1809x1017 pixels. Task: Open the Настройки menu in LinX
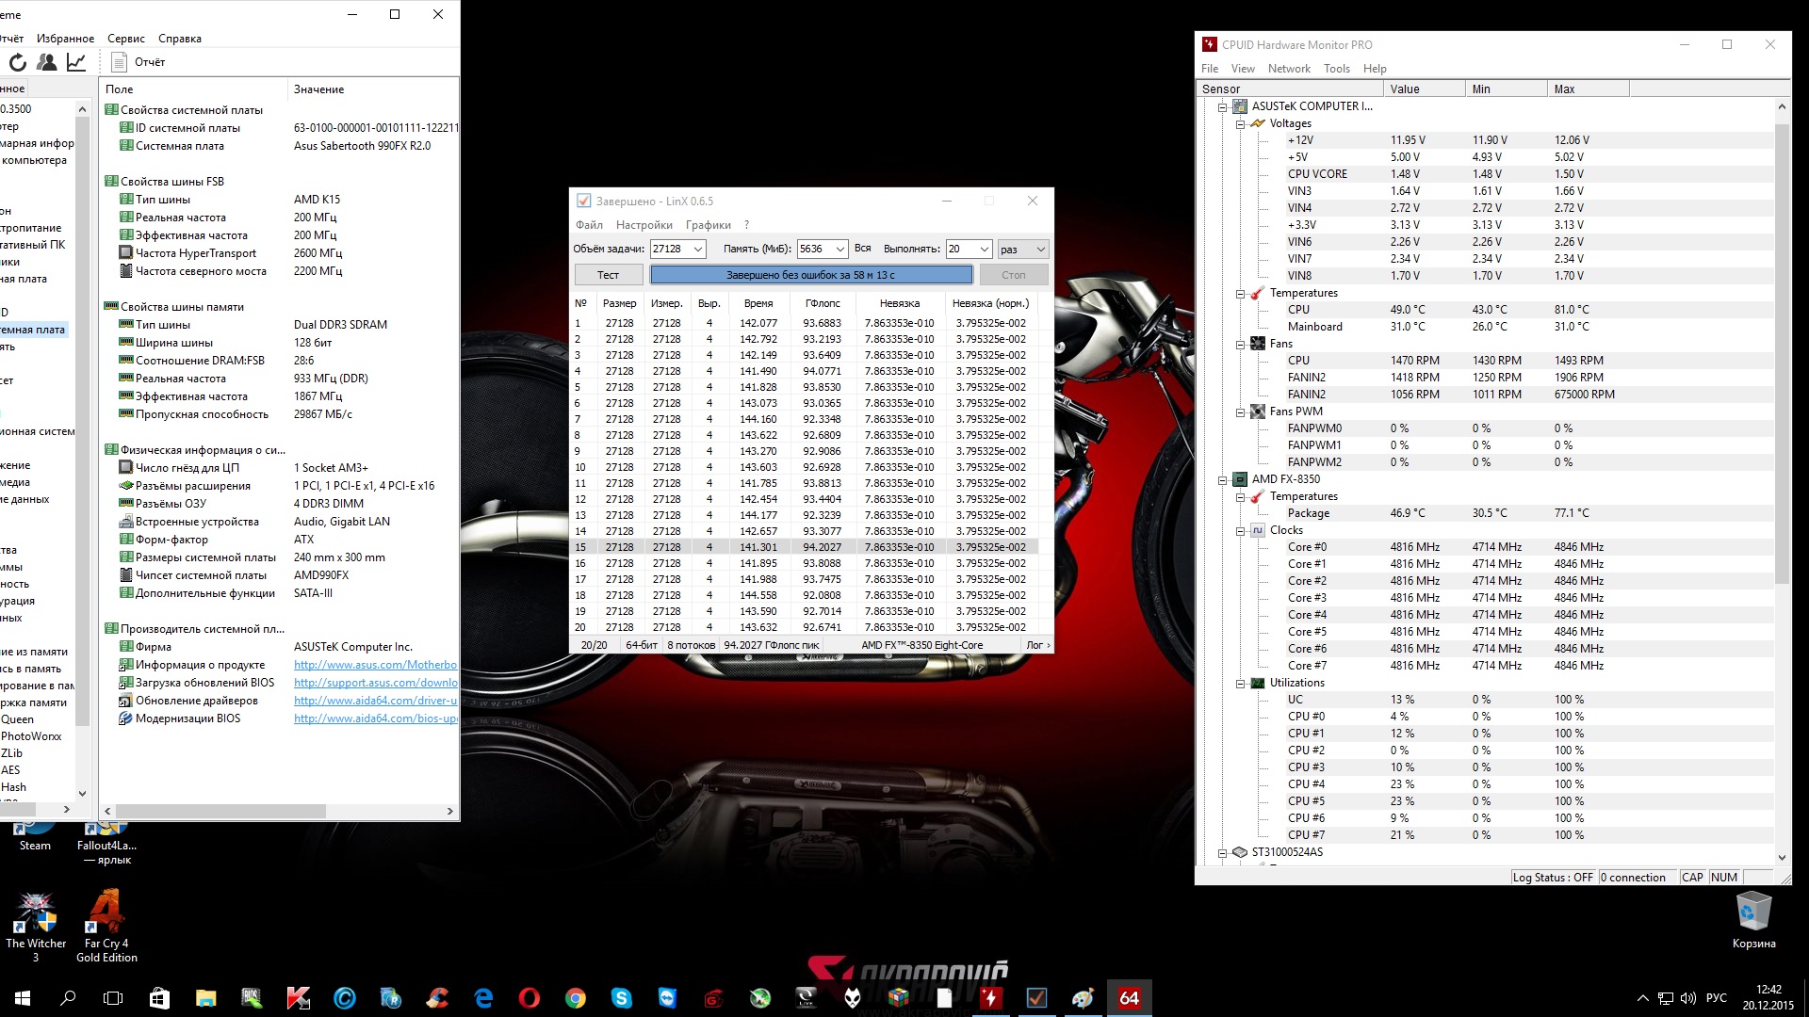(644, 225)
